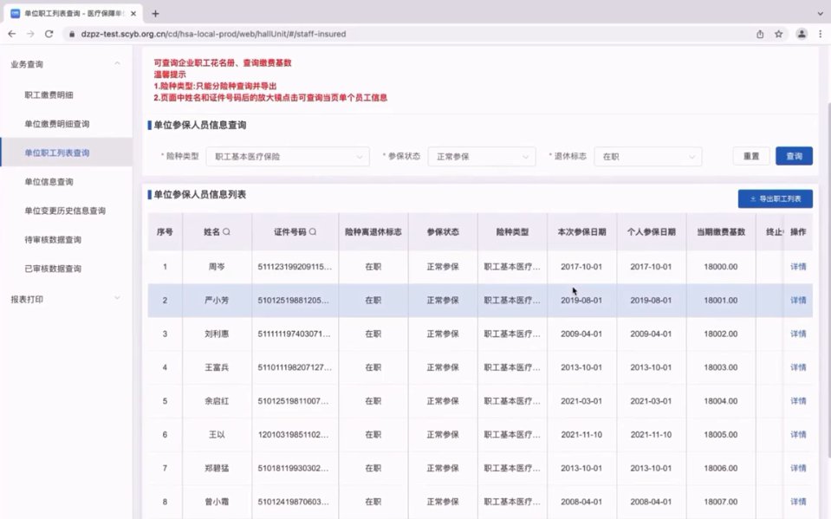Click the browser back arrow
Screen dimensions: 831x519
11,34
